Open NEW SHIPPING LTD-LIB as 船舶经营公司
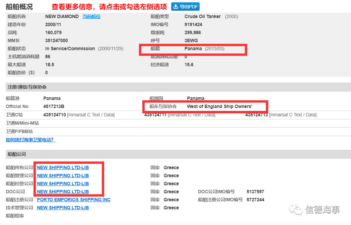Viewport: 351px width, 225px height. pos(63,184)
